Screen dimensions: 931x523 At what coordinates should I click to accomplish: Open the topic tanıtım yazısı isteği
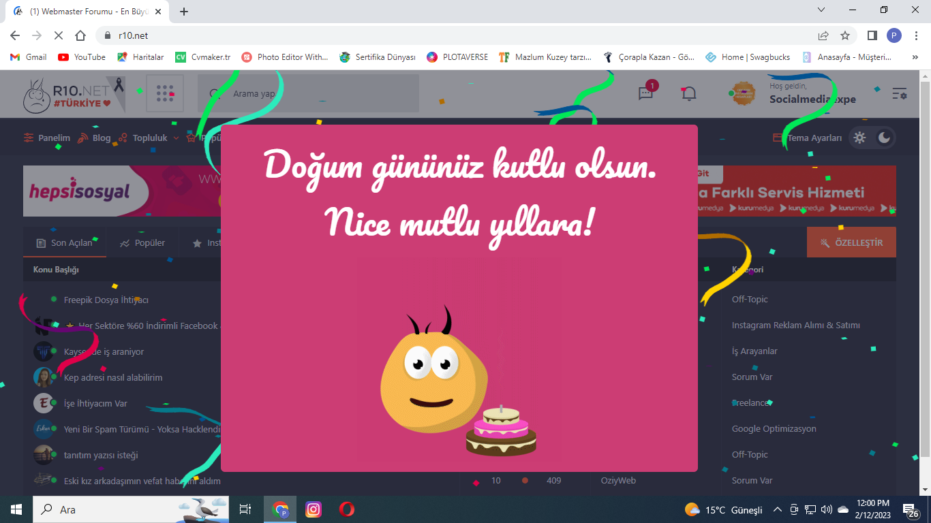pos(101,455)
